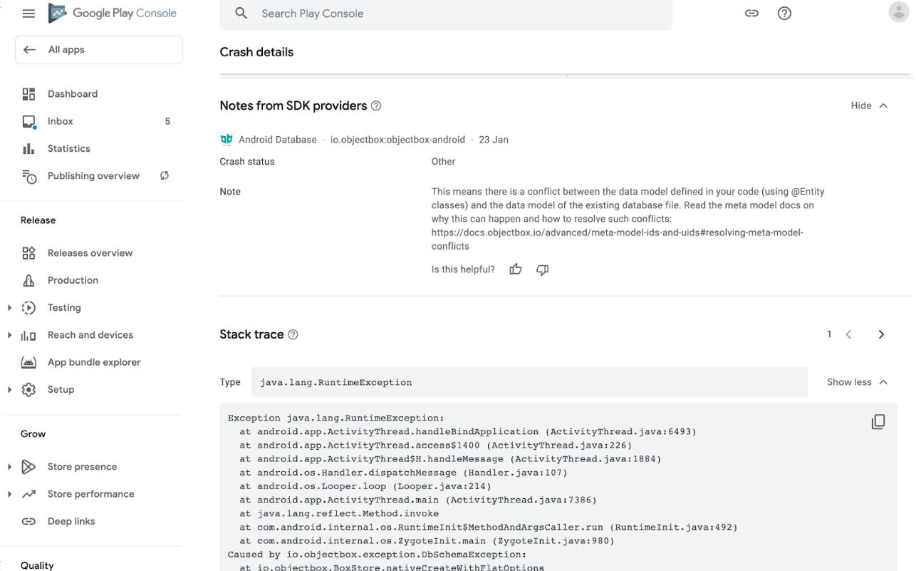Open the Statistics page
The width and height of the screenshot is (916, 571).
tap(68, 148)
